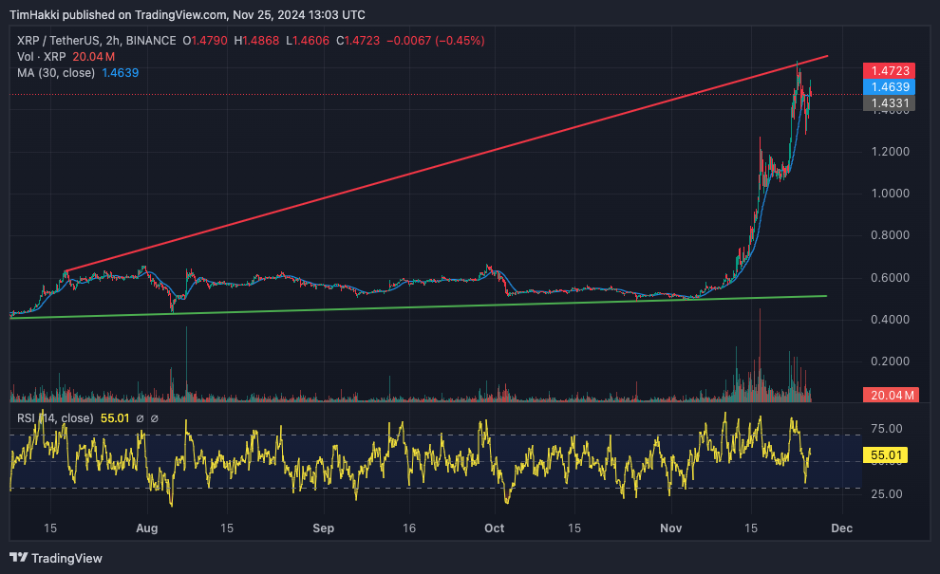Screen dimensions: 940x574
Task: Select the RSI (14, close) indicator legend
Action: [x=55, y=418]
